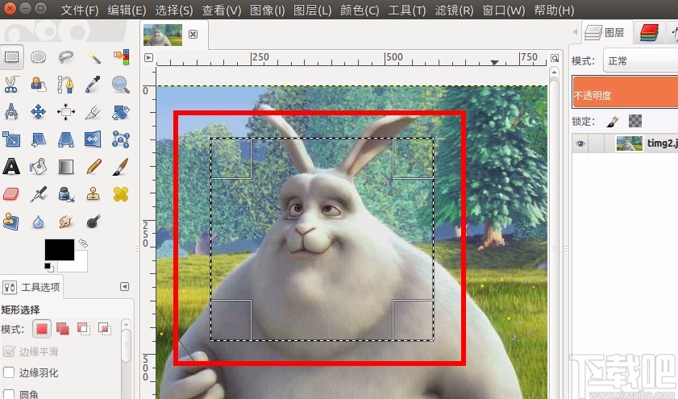Screen dimensions: 678x399
Task: Select the Dodge/Burn tool
Action: pyautogui.click(x=94, y=222)
